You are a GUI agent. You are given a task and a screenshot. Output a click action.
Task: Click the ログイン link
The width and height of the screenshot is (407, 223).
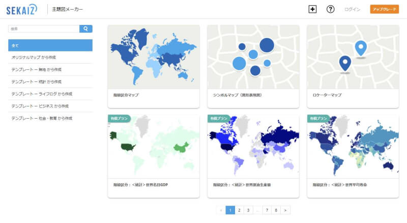tap(352, 9)
